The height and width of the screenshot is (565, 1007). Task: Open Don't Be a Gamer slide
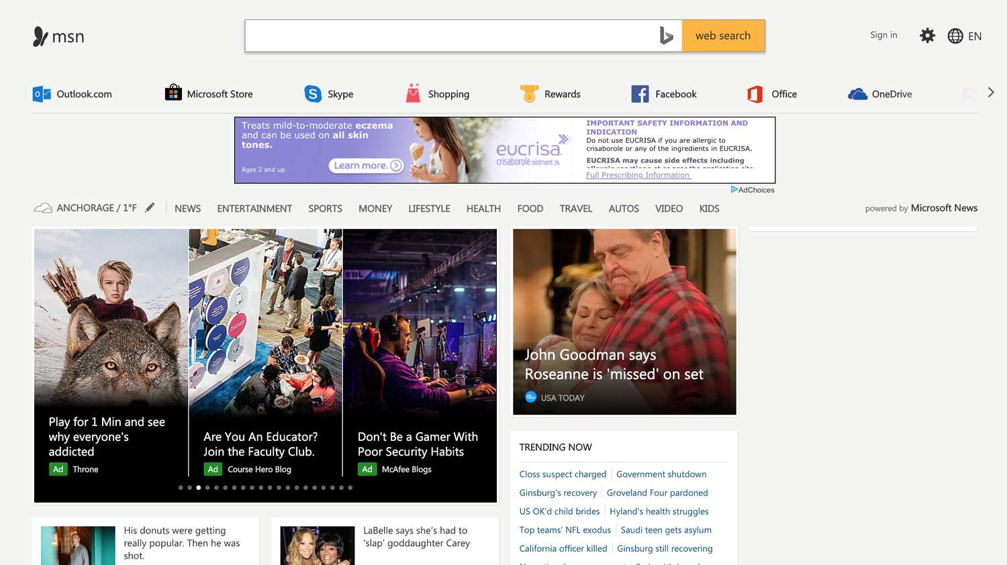coord(420,352)
